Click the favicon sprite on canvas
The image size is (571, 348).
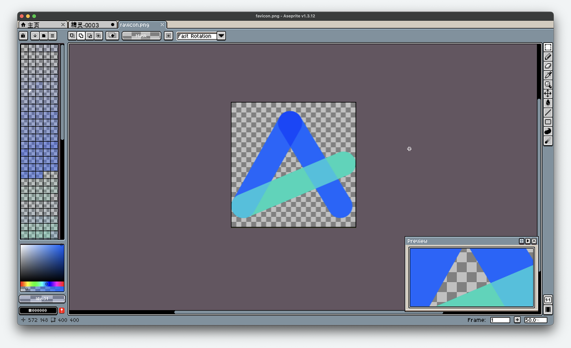click(293, 164)
